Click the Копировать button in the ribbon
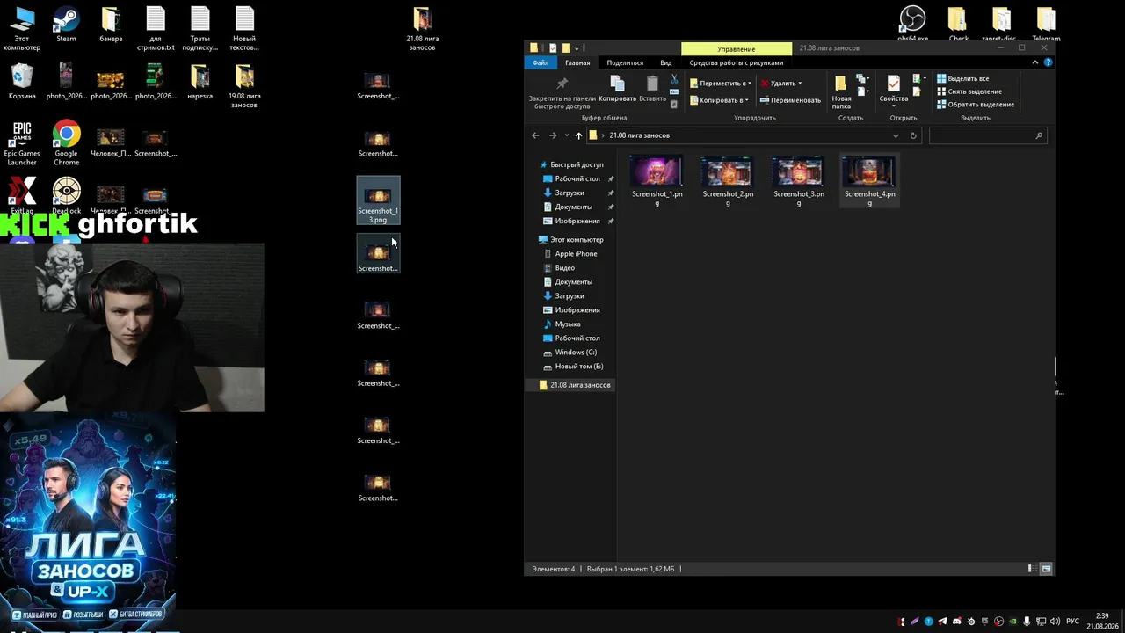 tap(617, 89)
